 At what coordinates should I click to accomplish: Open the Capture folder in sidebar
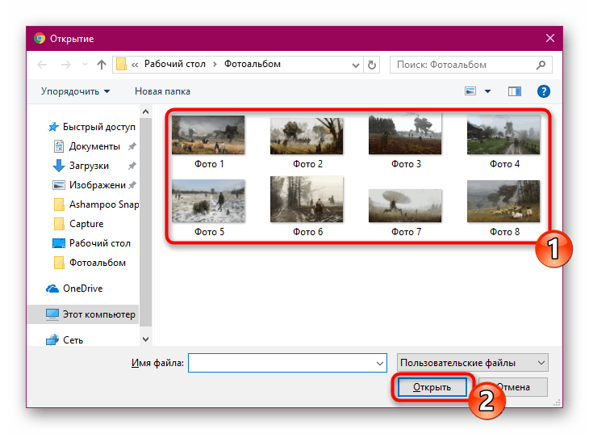point(79,224)
